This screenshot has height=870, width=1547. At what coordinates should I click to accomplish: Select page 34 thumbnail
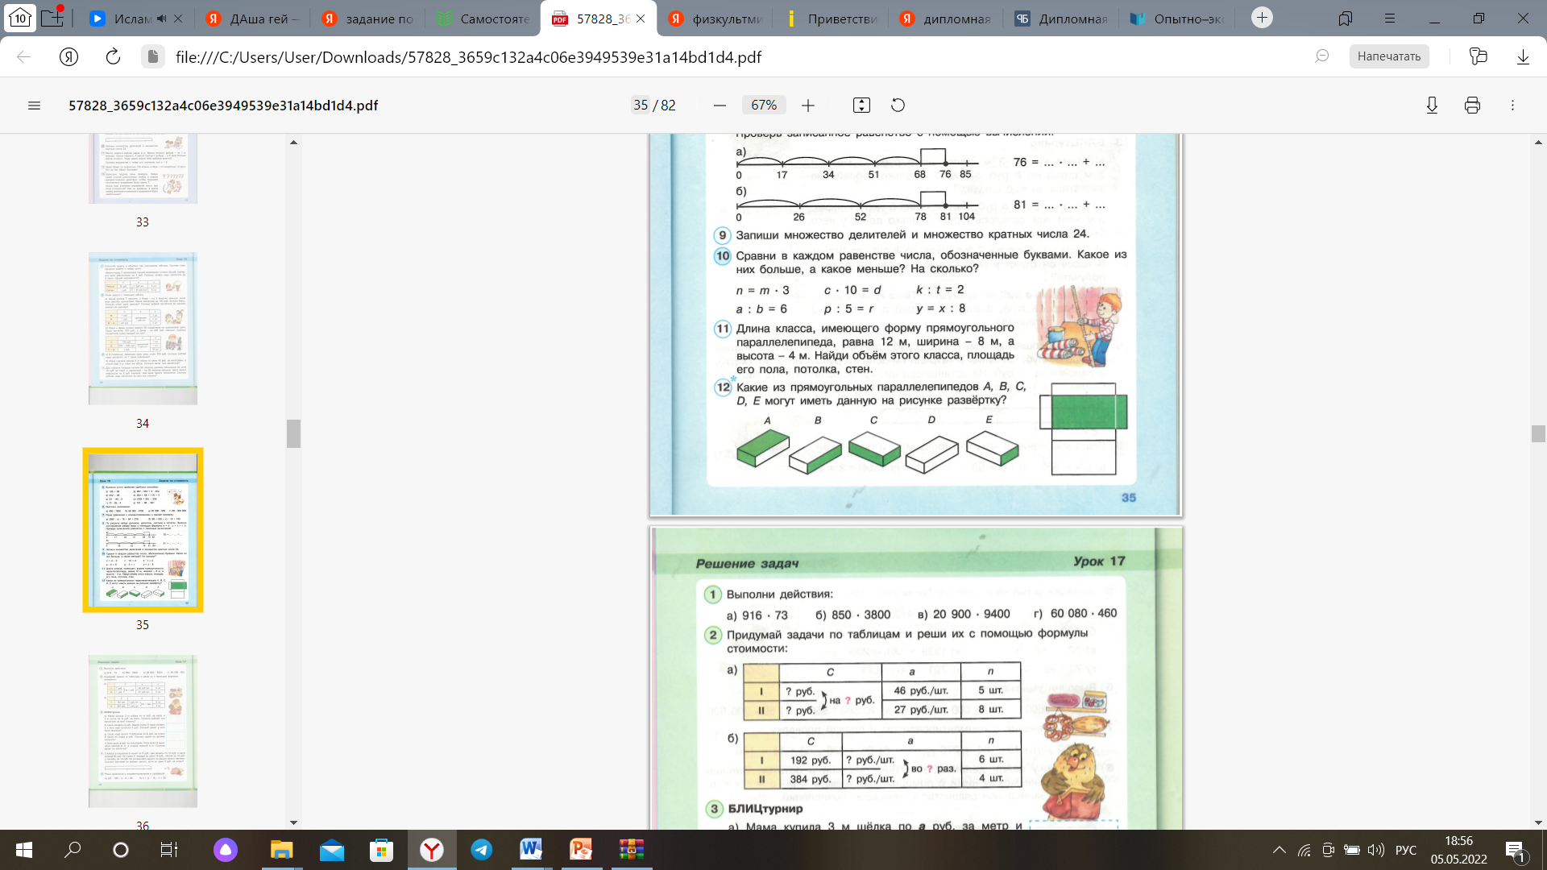[x=143, y=329]
